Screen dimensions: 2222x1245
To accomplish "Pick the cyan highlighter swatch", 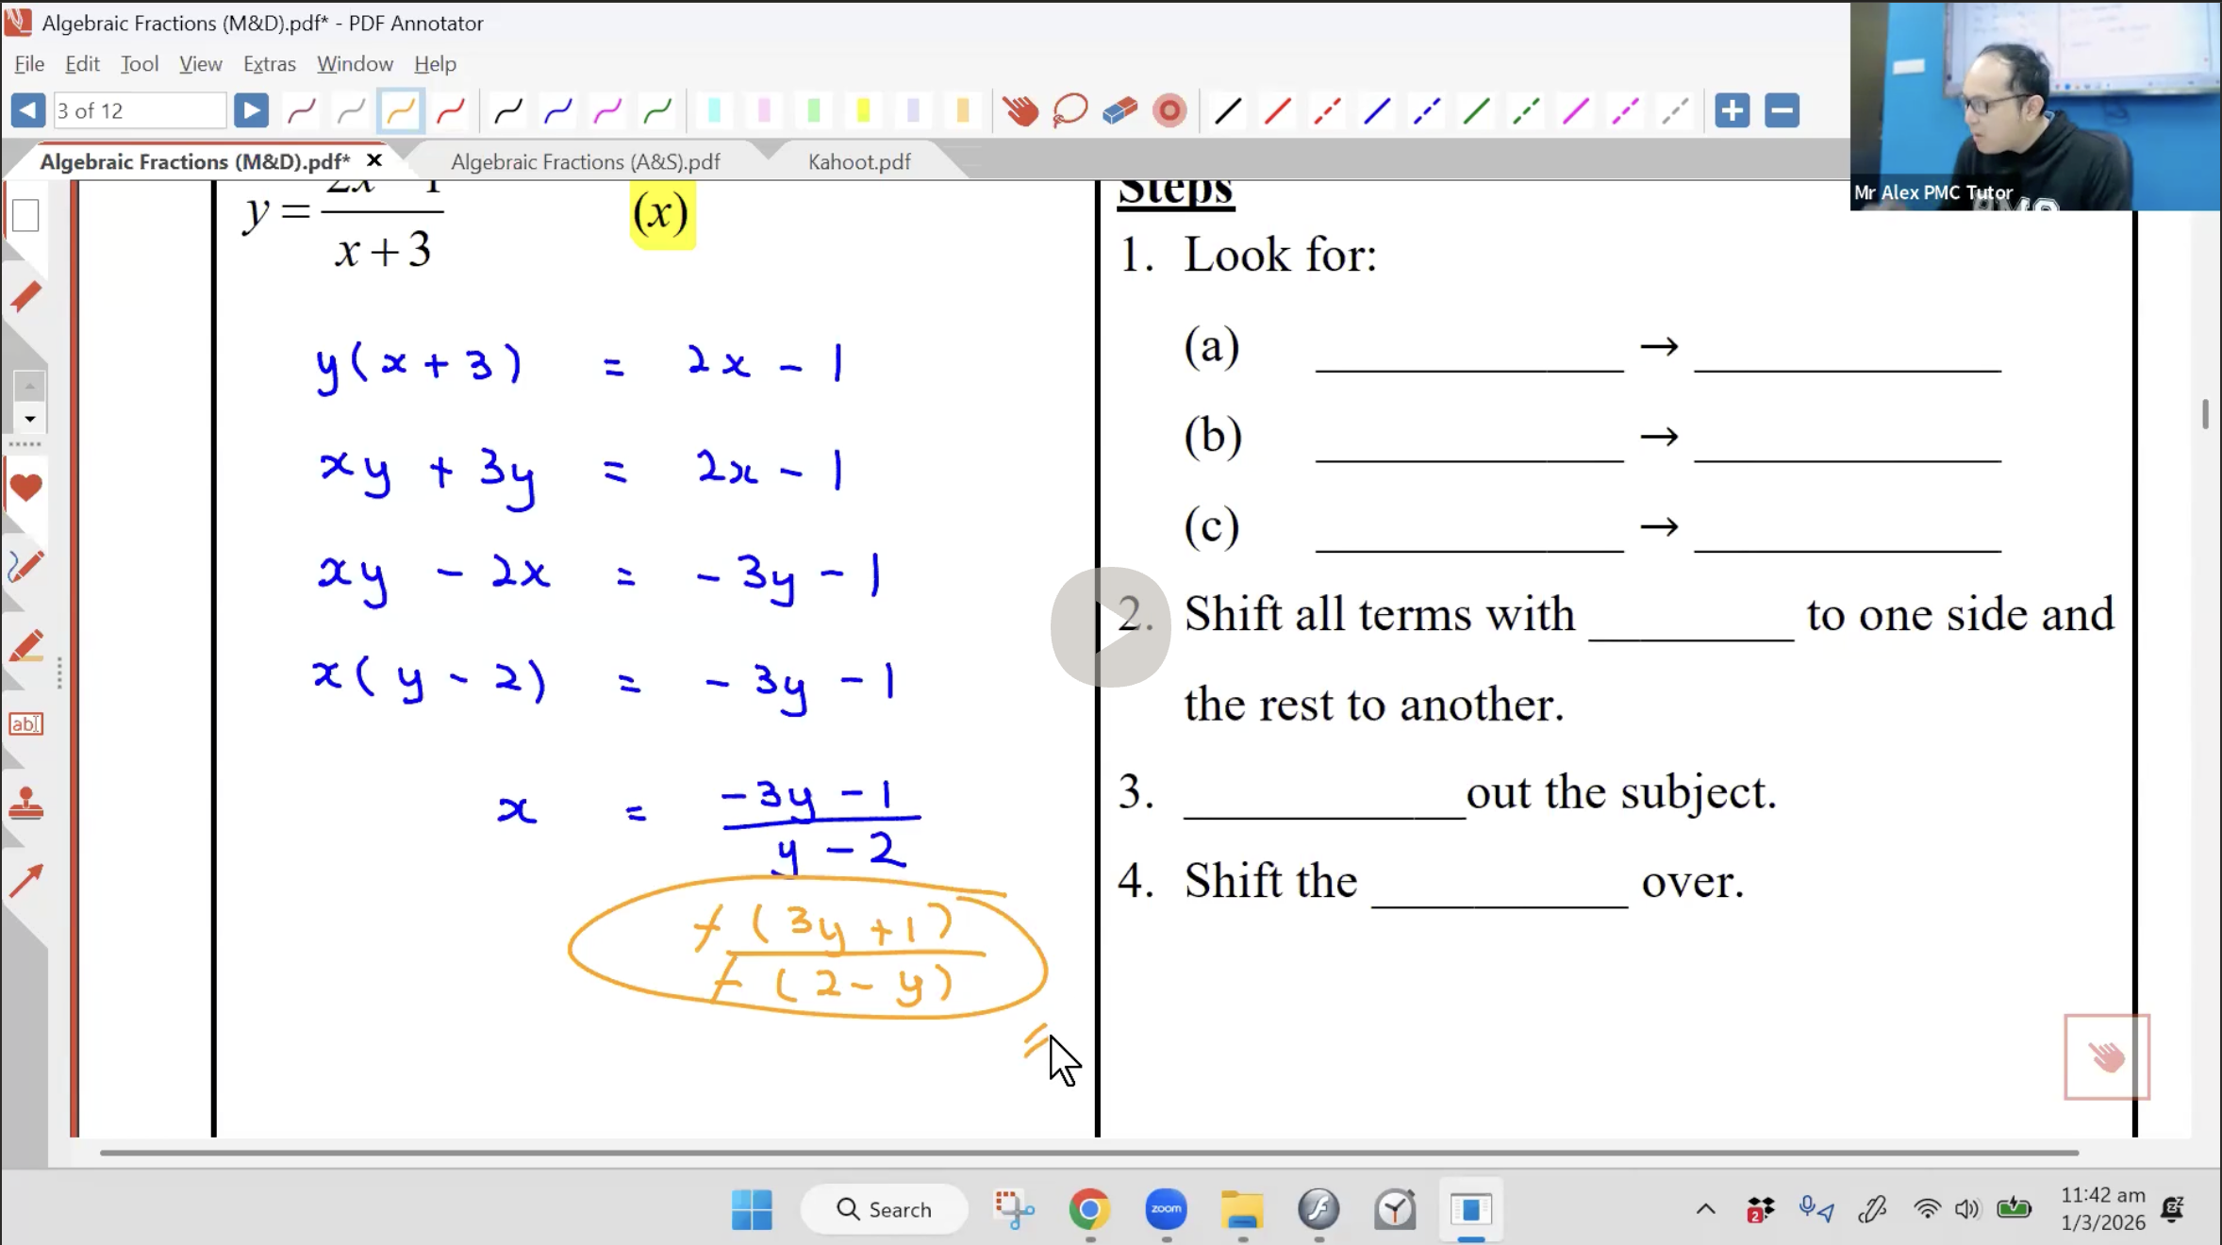I will 714,111.
